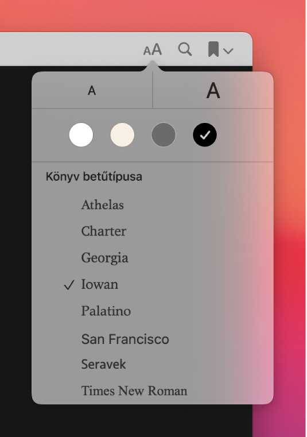Select the white background theme

click(x=81, y=135)
